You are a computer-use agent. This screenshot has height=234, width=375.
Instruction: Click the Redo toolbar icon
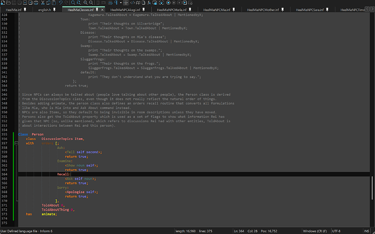(x=66, y=3)
